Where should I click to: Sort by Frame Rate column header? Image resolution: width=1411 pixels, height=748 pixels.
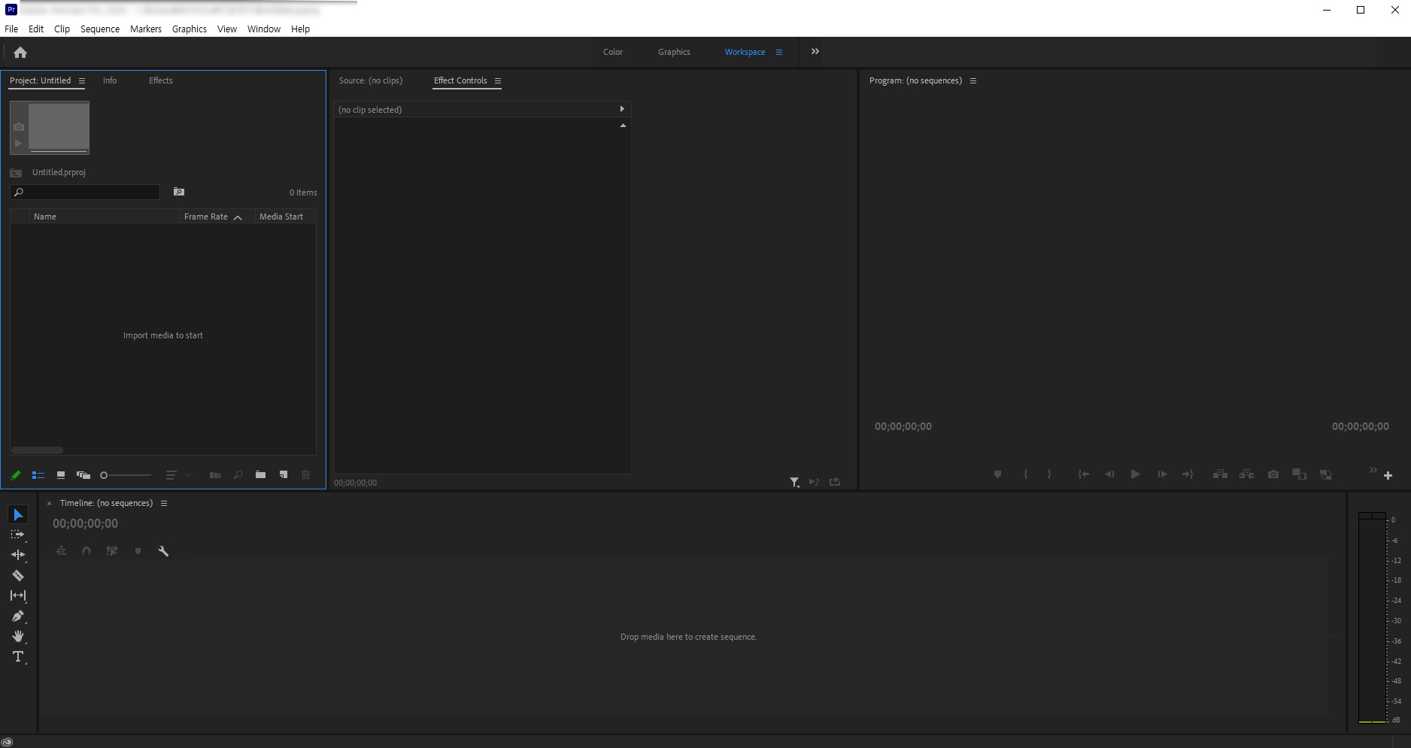[206, 217]
